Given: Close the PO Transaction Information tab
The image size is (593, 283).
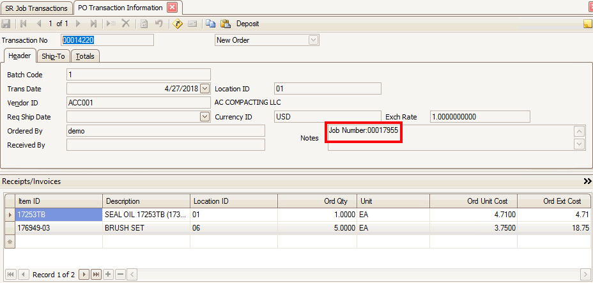Looking at the screenshot, I should pyautogui.click(x=172, y=8).
